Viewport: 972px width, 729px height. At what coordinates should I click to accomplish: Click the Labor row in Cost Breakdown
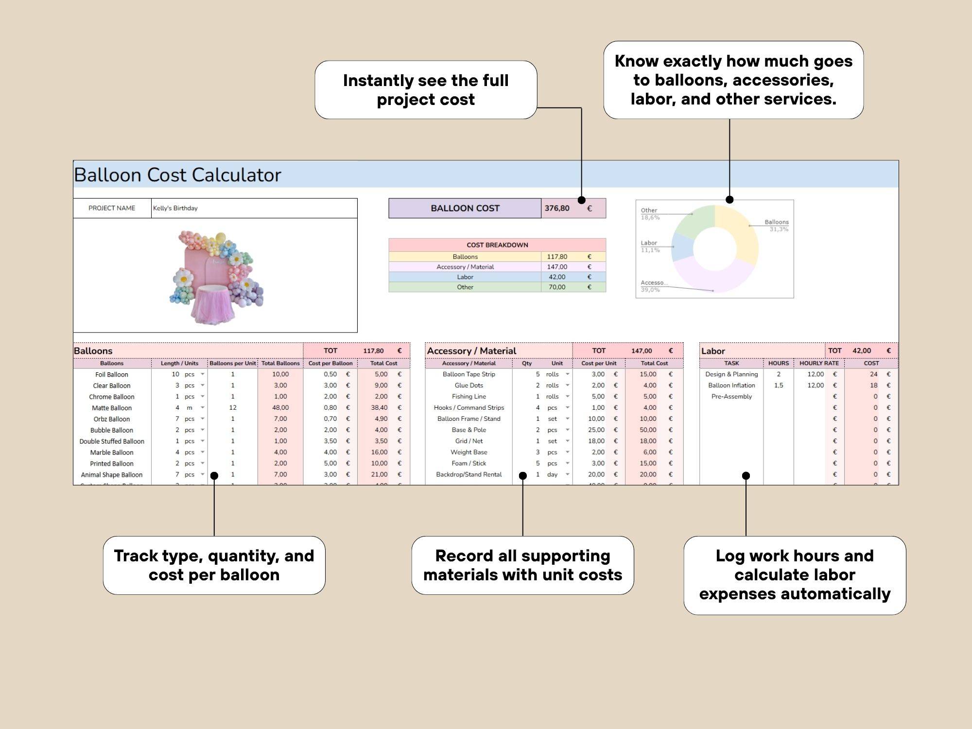point(465,277)
